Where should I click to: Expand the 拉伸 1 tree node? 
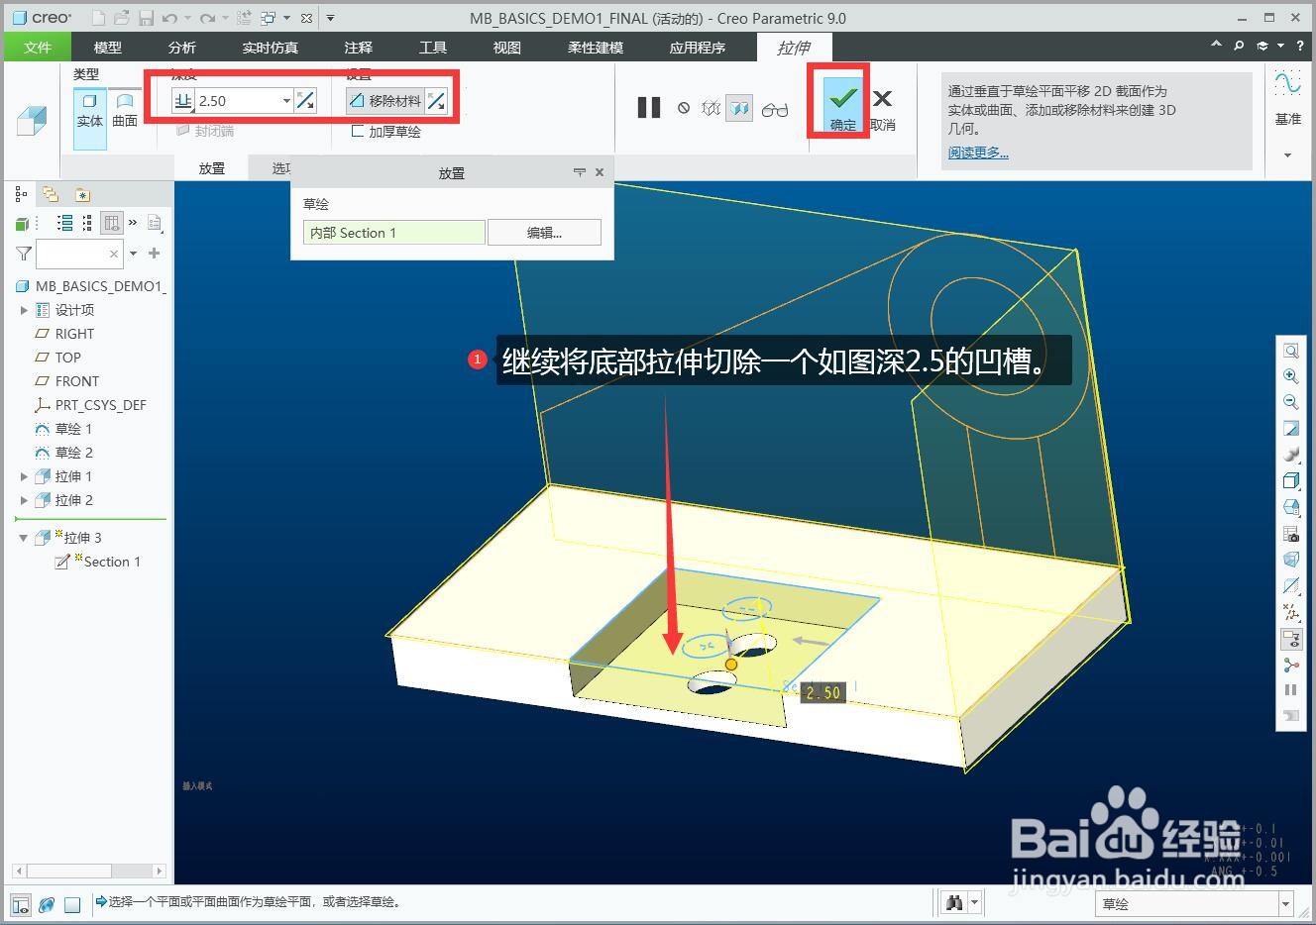point(25,476)
